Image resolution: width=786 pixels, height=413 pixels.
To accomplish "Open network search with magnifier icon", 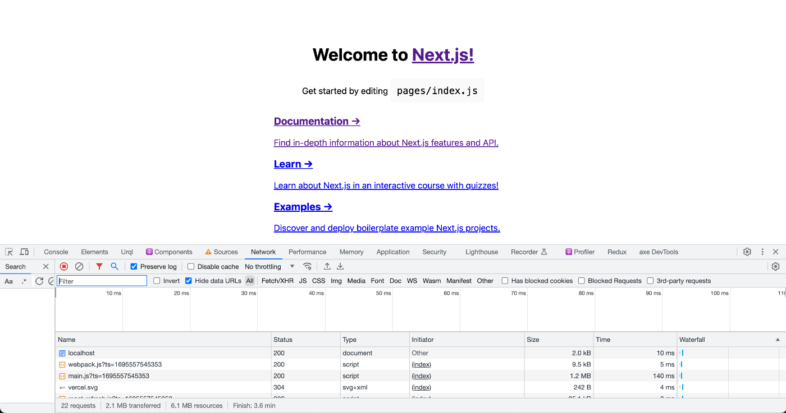I will [115, 266].
